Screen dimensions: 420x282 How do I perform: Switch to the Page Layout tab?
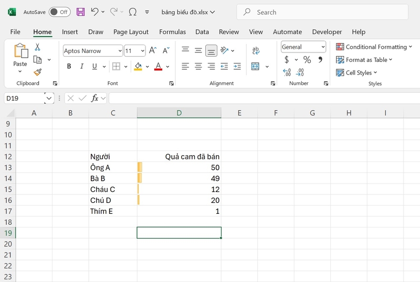[131, 32]
